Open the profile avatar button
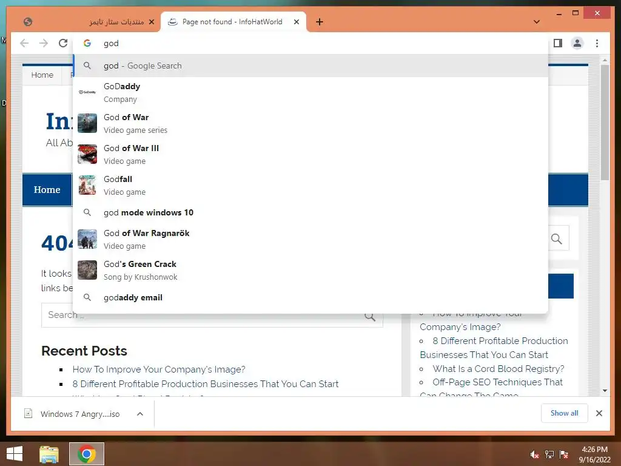This screenshot has height=466, width=621. coord(577,43)
